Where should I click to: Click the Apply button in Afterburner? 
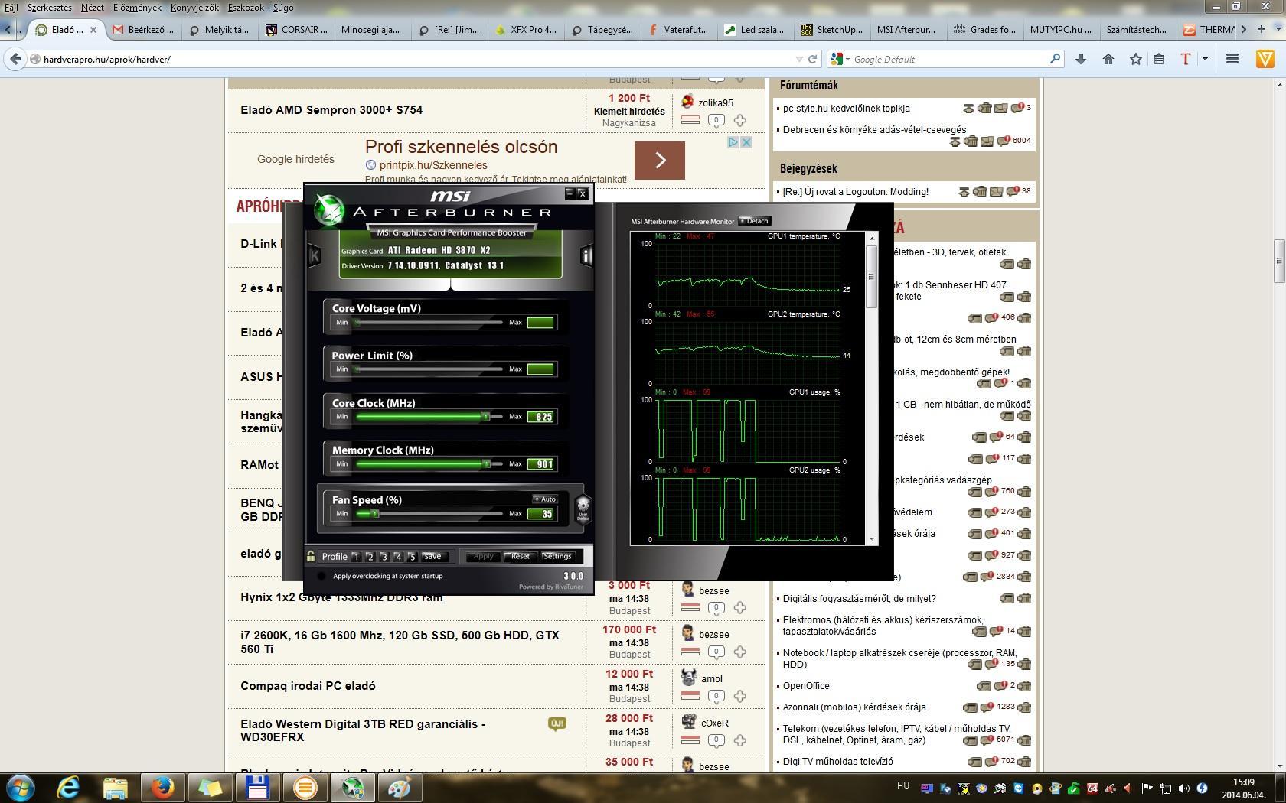tap(483, 557)
